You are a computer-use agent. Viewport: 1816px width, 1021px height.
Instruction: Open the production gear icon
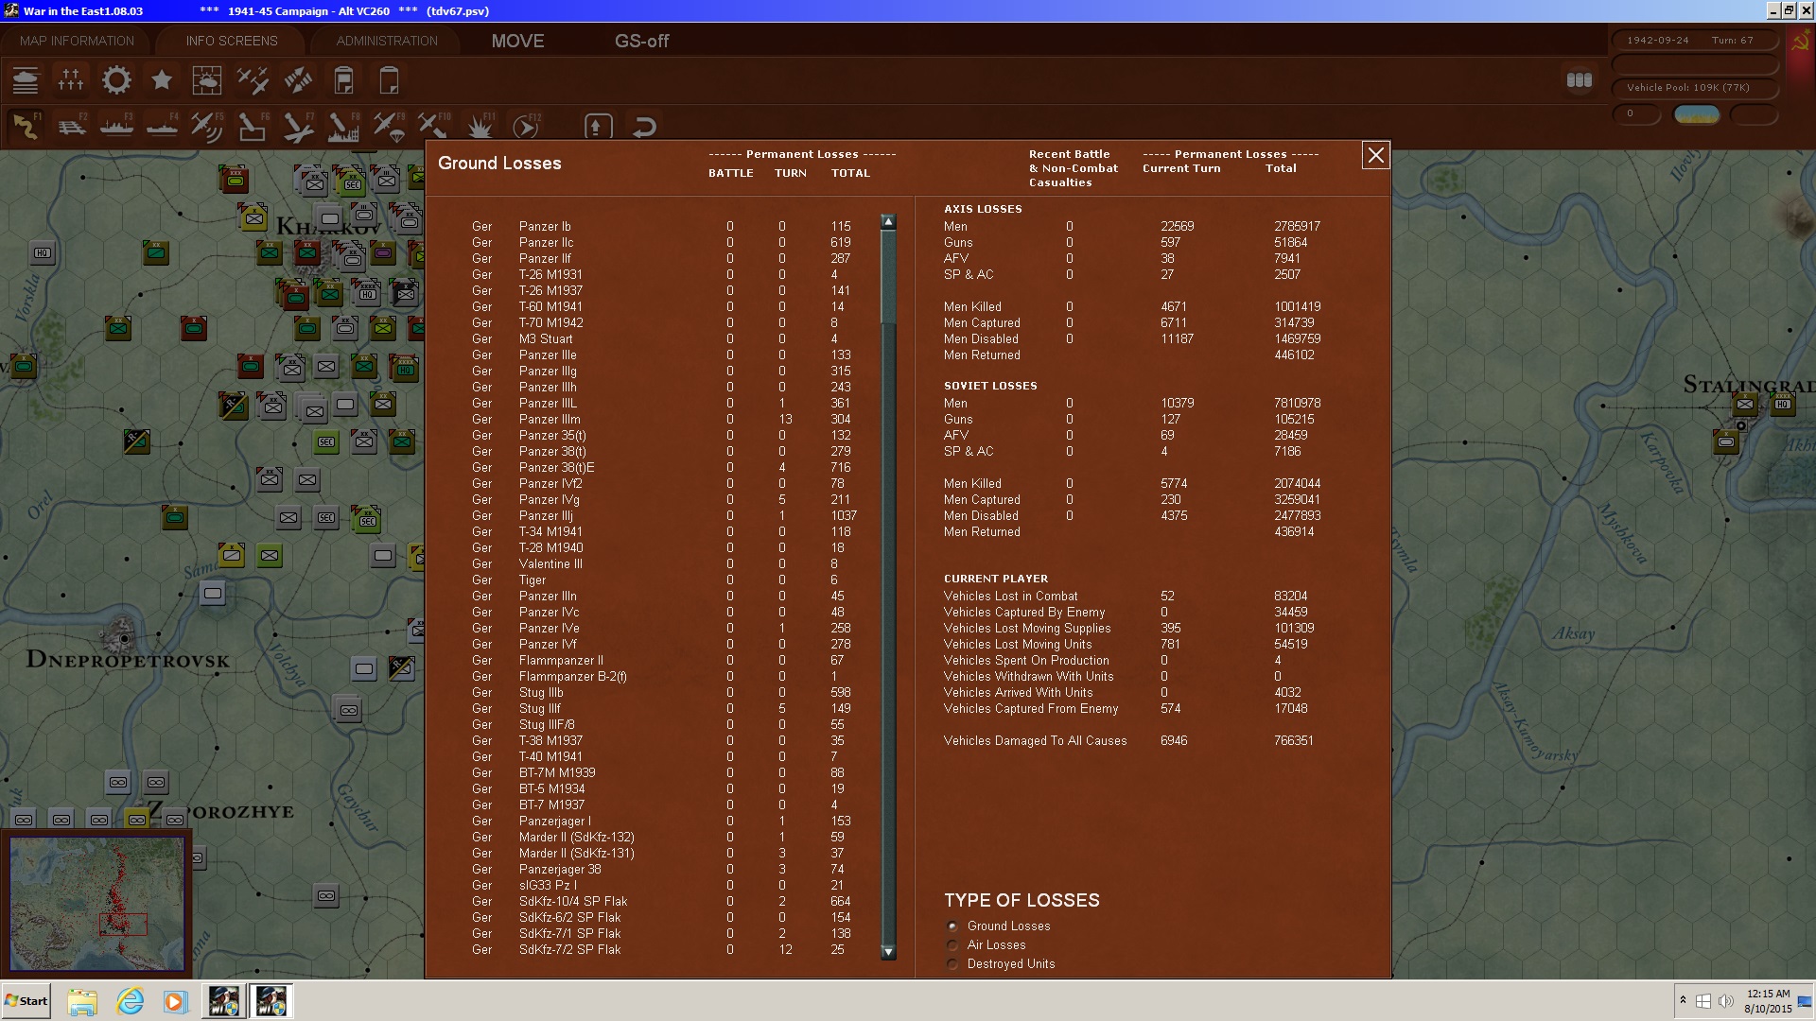(x=116, y=80)
